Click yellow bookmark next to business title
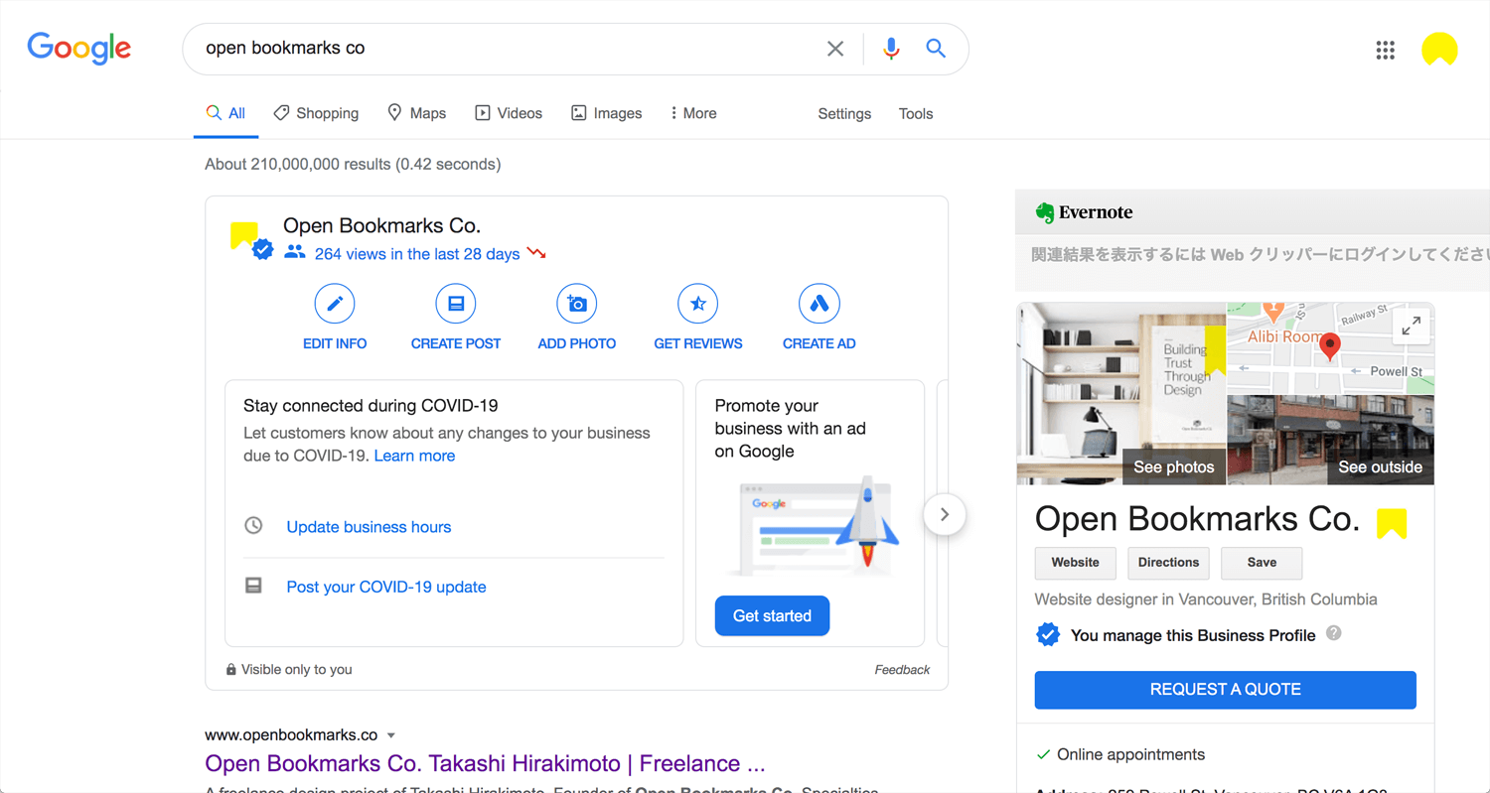This screenshot has width=1490, height=793. [1392, 523]
